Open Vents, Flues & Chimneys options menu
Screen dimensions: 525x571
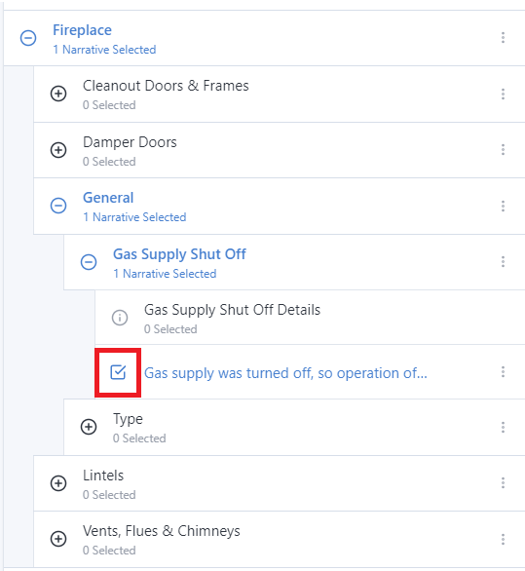click(x=503, y=539)
